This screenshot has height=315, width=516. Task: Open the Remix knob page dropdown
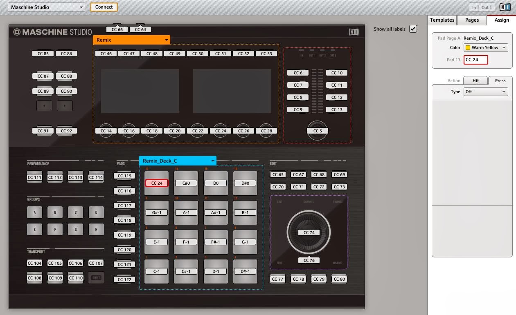pyautogui.click(x=131, y=40)
